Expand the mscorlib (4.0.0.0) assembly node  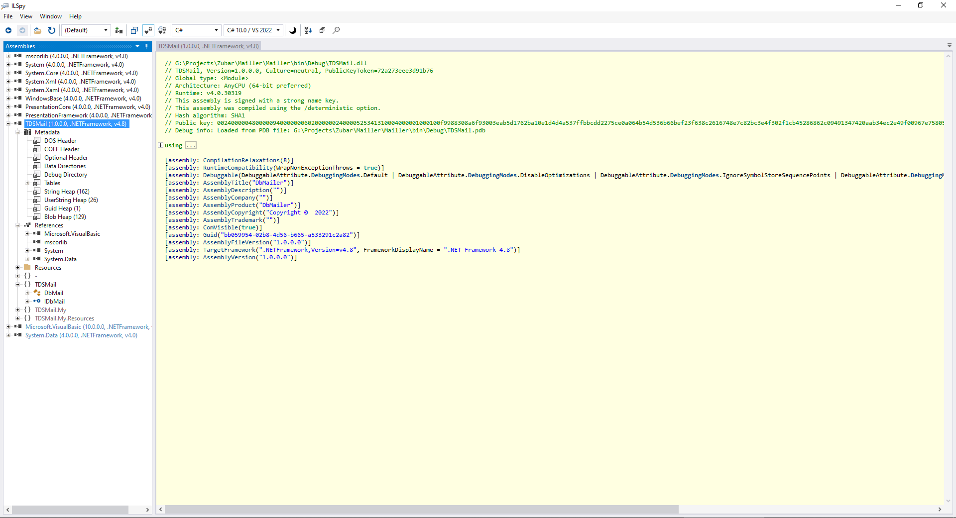(x=8, y=56)
